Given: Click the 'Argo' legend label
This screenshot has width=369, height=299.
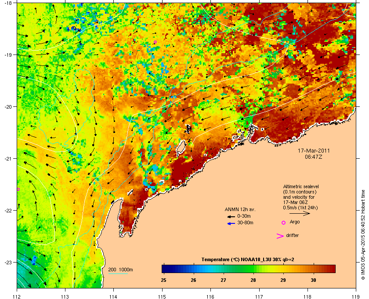Looking at the screenshot, I should pos(295,222).
